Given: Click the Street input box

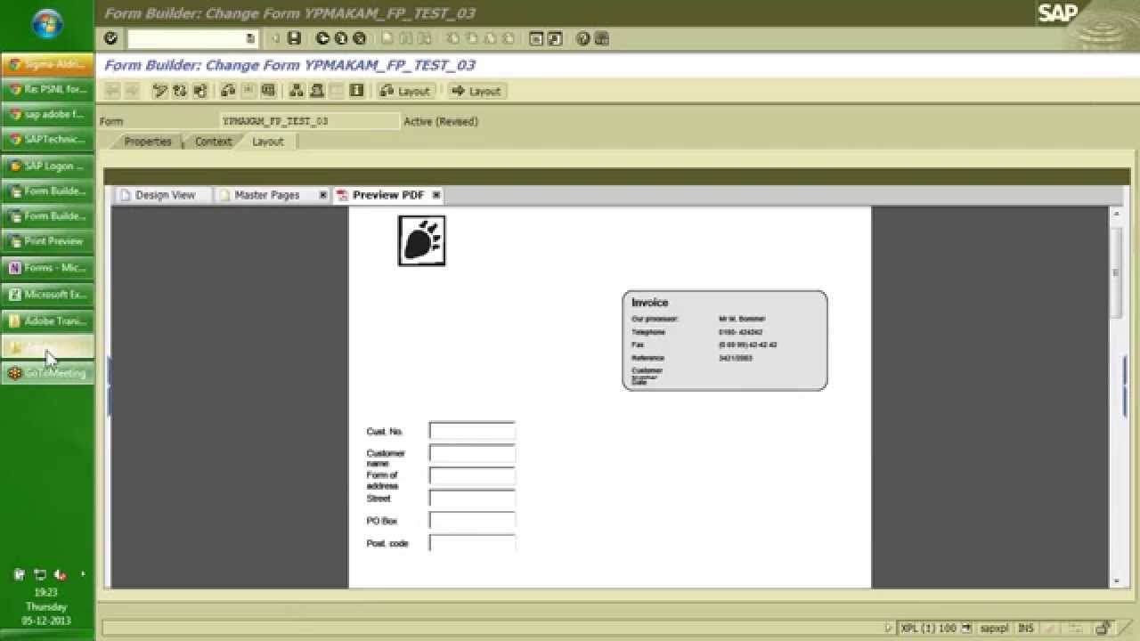Looking at the screenshot, I should click(472, 499).
